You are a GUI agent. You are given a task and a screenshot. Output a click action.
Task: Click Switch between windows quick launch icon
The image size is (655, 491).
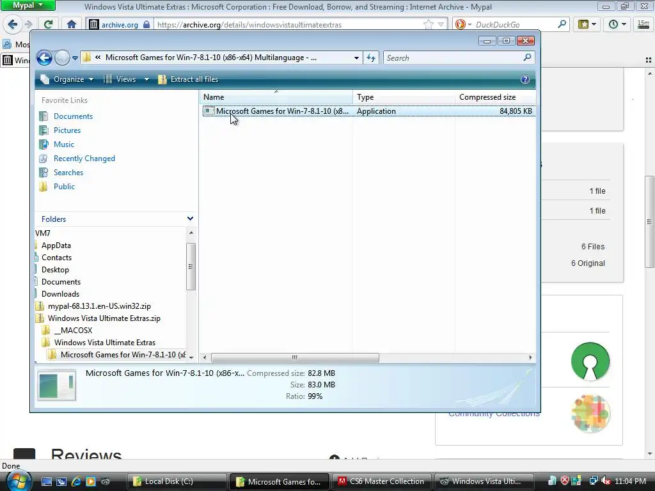click(61, 482)
